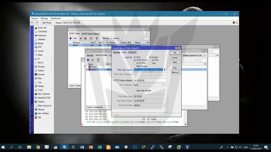
Task: Open Quick Set from the sidebar
Action: pyautogui.click(x=42, y=27)
